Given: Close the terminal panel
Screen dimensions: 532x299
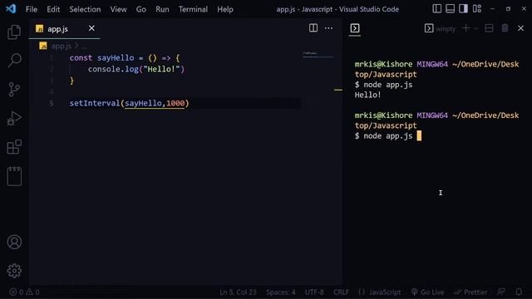Looking at the screenshot, I should (521, 28).
